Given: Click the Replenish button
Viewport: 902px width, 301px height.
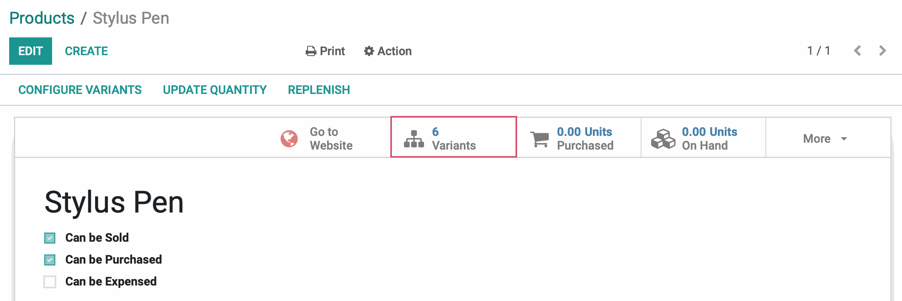Looking at the screenshot, I should (x=319, y=90).
